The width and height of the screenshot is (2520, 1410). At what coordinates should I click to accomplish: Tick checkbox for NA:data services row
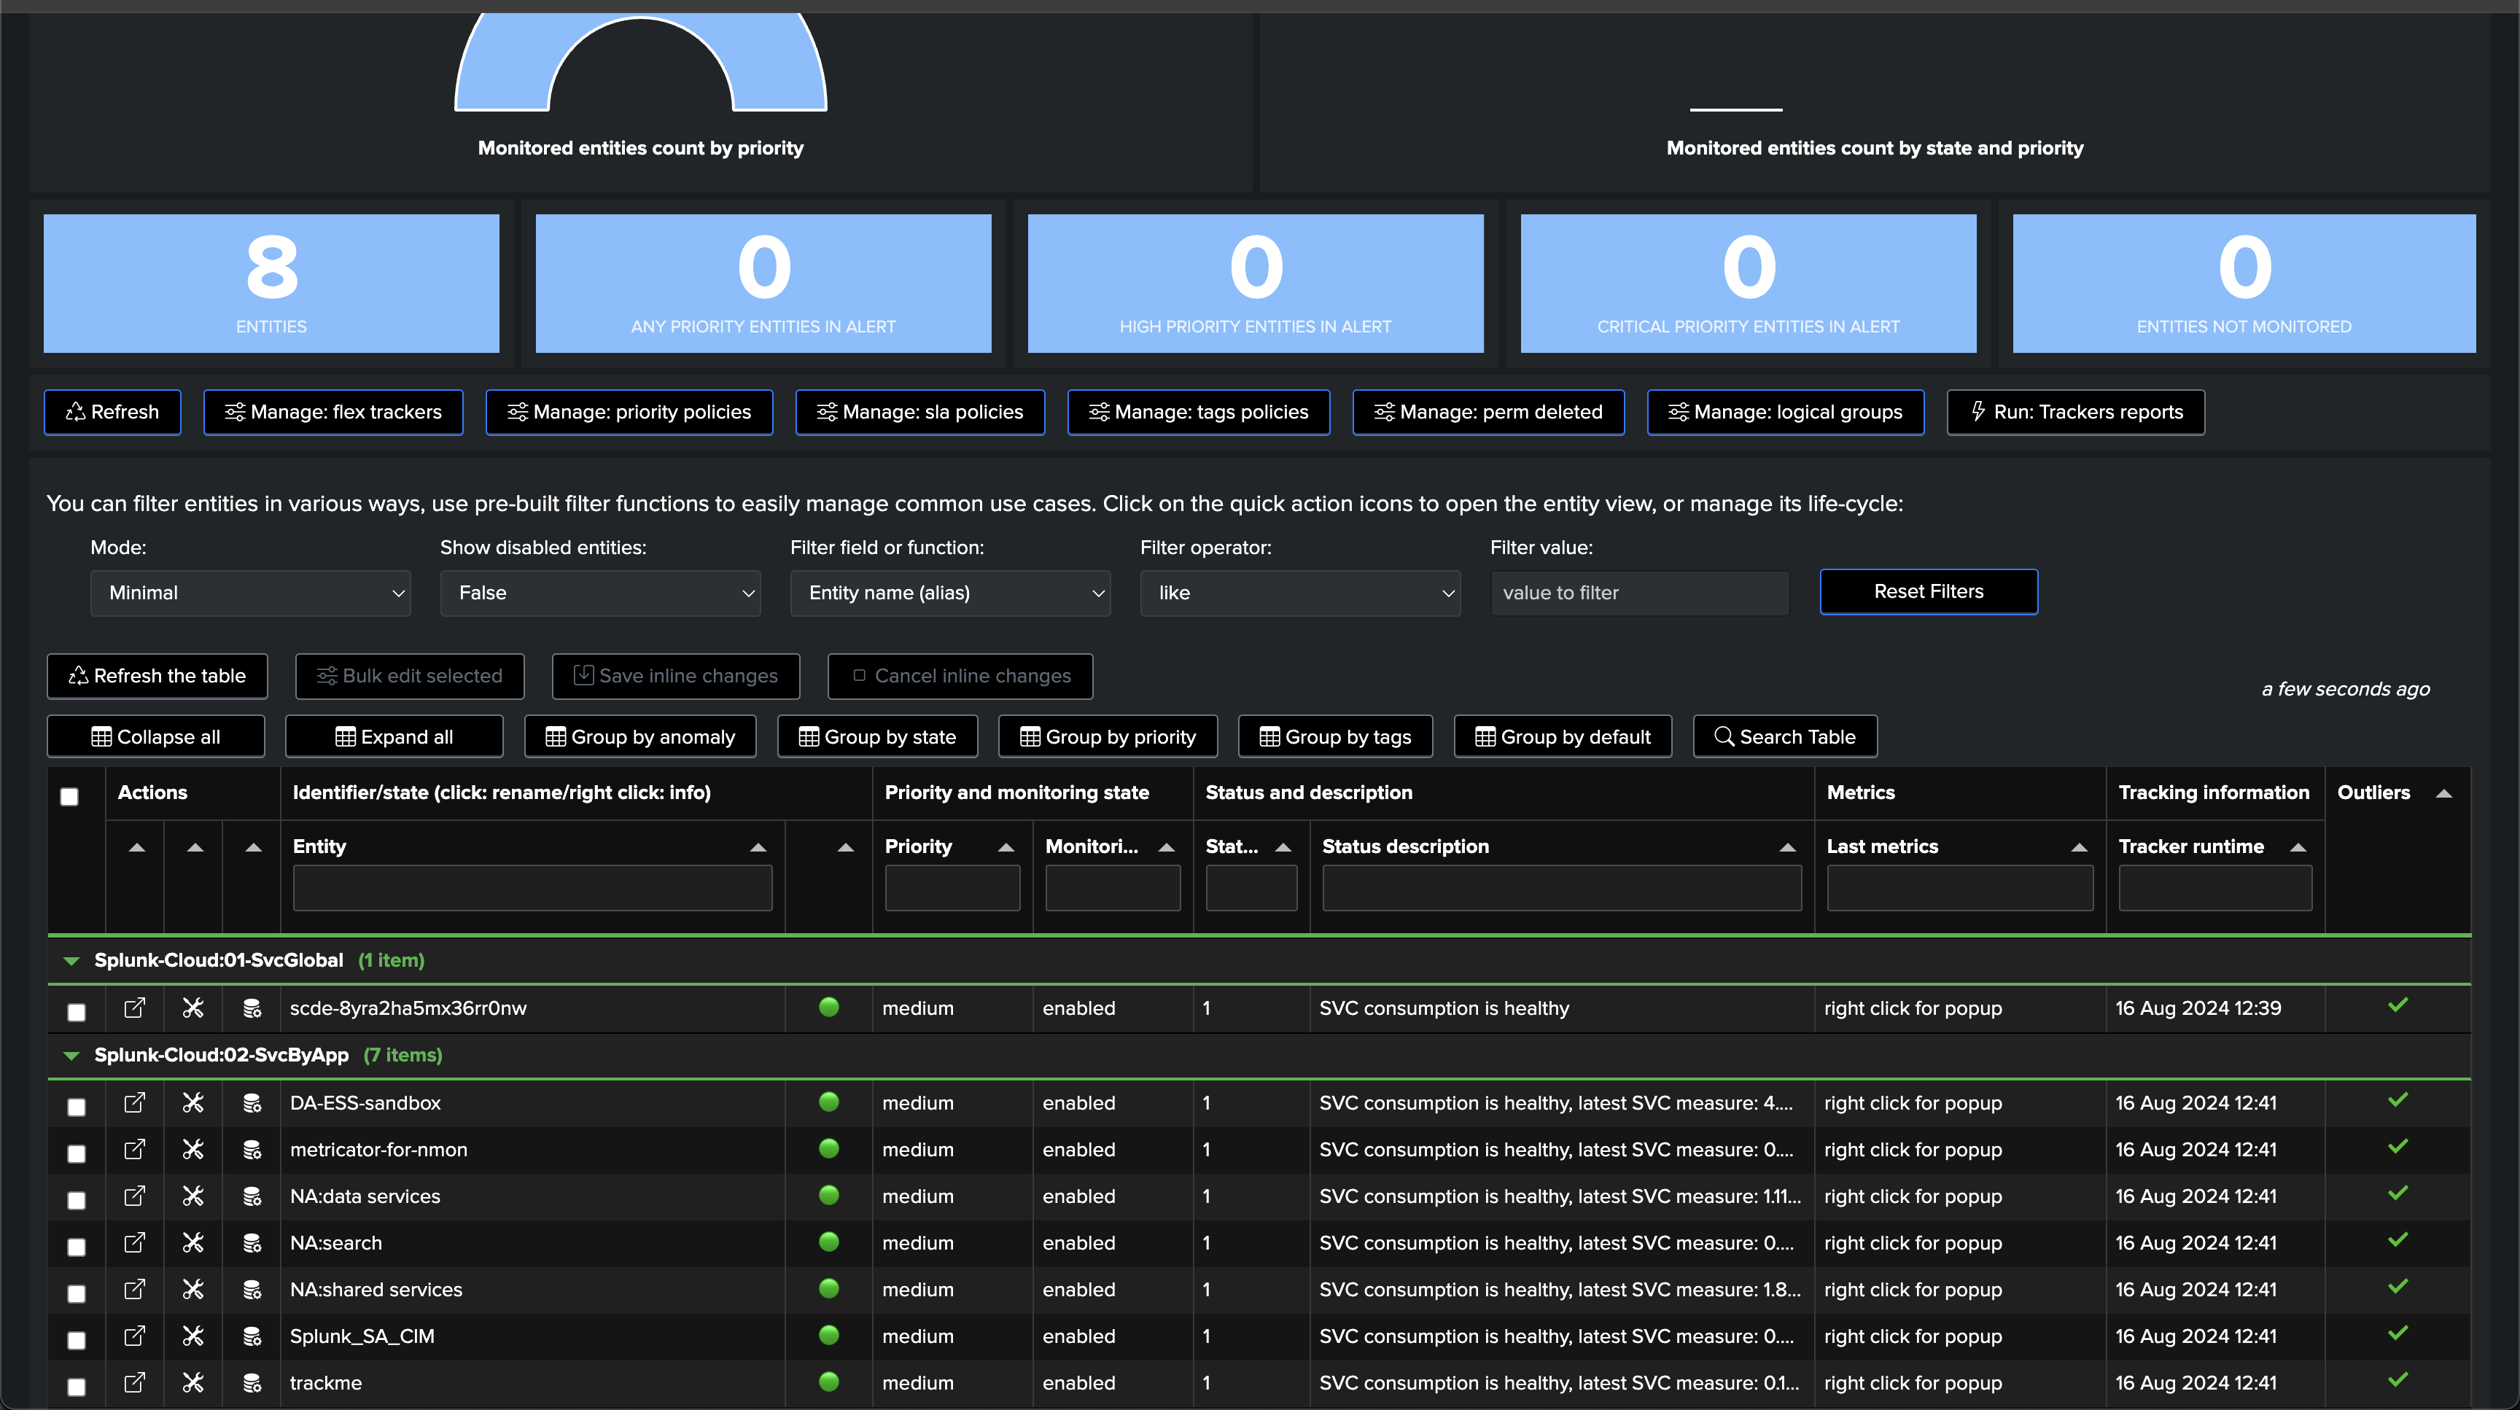(x=77, y=1200)
